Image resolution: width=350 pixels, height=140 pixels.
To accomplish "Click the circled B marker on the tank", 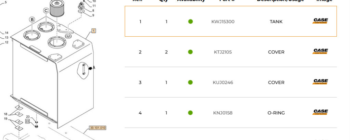I will point(32,20).
